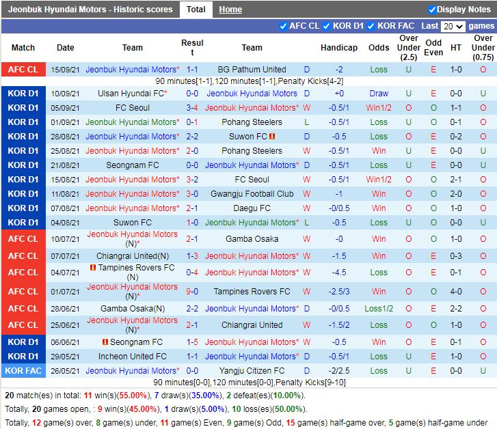Click the red card icon beside Seongnam FC
This screenshot has width=497, height=429.
(x=105, y=342)
